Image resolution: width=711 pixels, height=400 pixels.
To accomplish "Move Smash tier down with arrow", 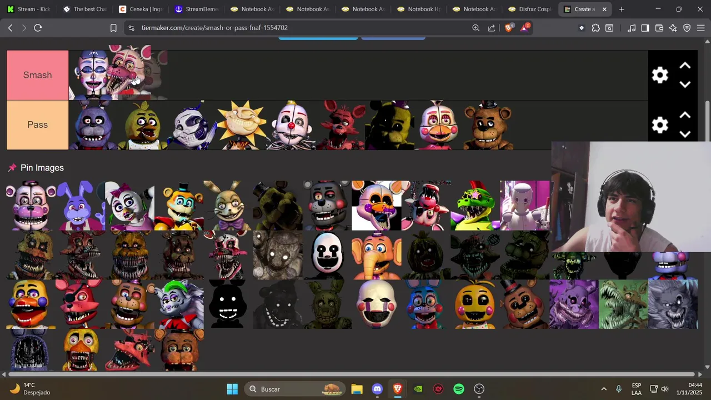I will point(685,84).
